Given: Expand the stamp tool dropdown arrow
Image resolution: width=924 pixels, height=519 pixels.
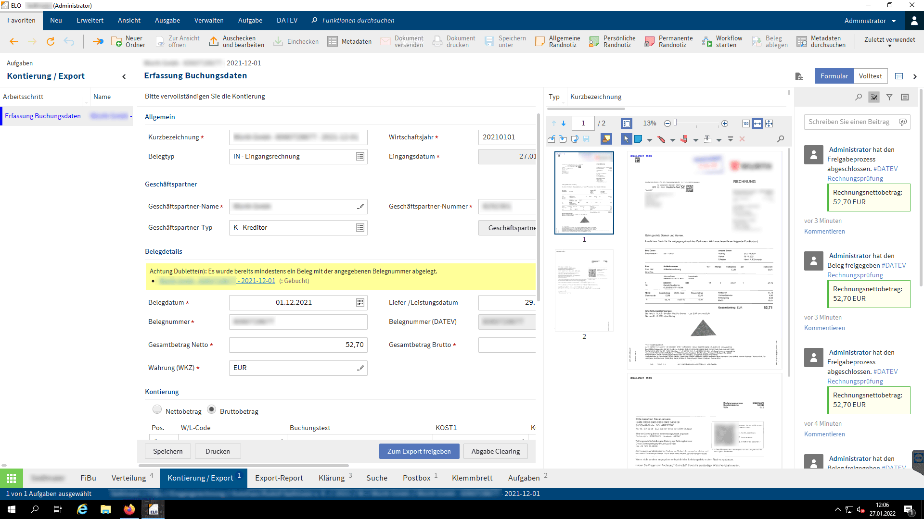Looking at the screenshot, I should pyautogui.click(x=696, y=140).
